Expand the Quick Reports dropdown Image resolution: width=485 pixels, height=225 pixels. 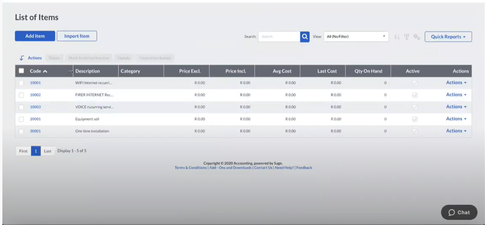[x=448, y=37]
